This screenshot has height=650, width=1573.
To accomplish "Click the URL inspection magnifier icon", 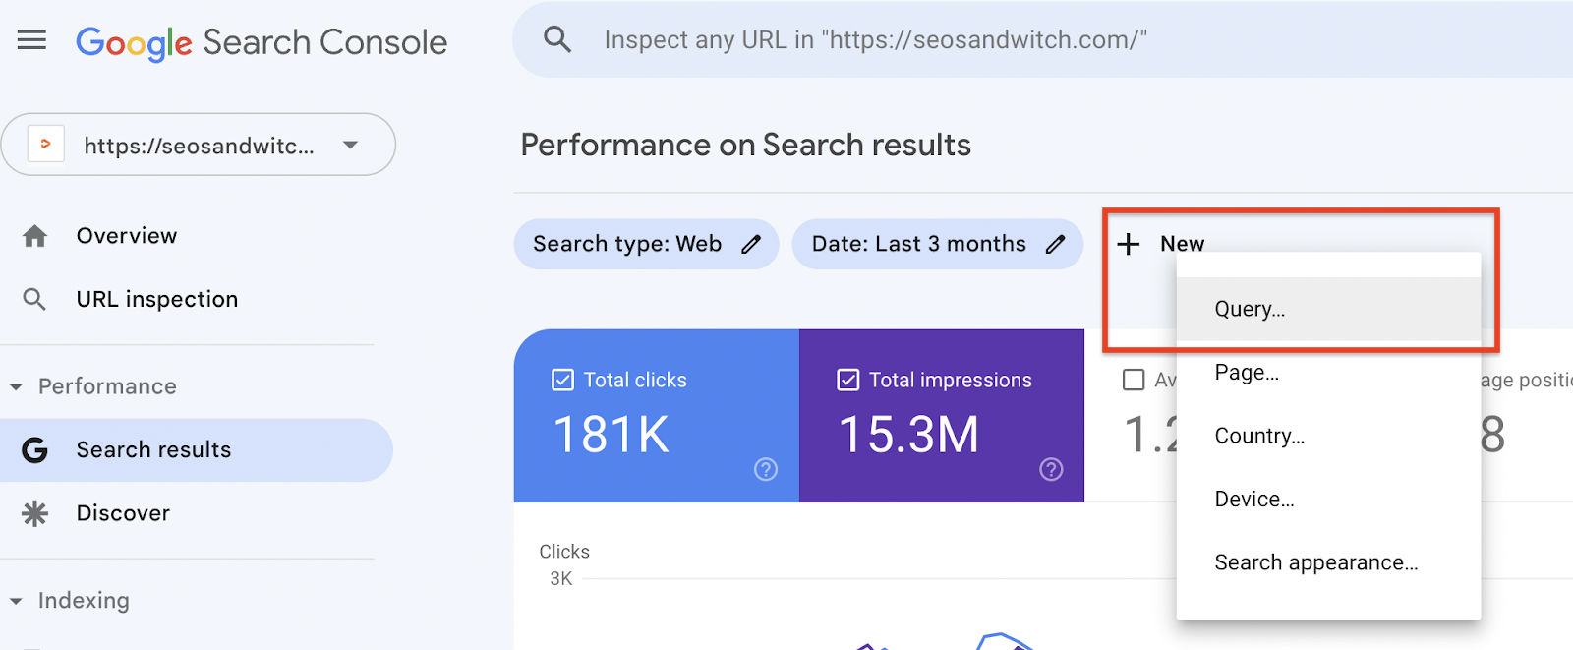I will tap(34, 299).
